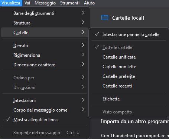This screenshot has height=139, width=169.
Task: Toggle Vista compatta option
Action: [x=129, y=112]
